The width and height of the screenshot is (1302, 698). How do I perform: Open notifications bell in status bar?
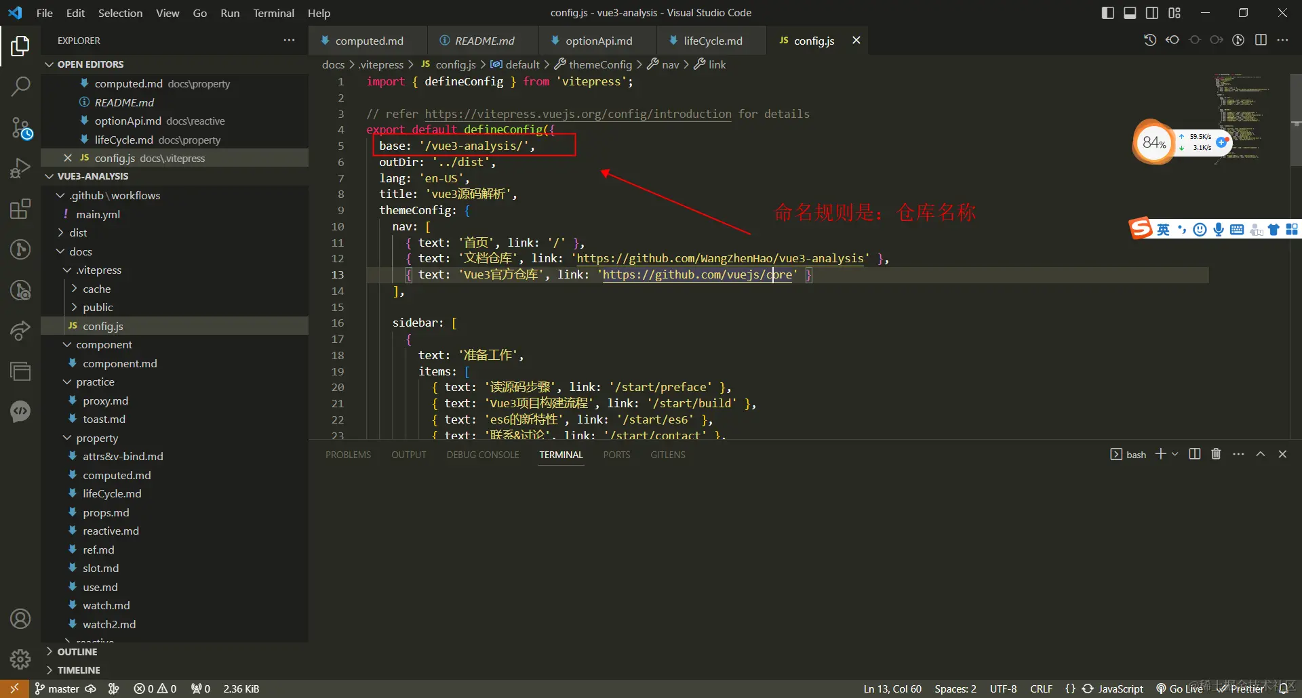pyautogui.click(x=1284, y=689)
